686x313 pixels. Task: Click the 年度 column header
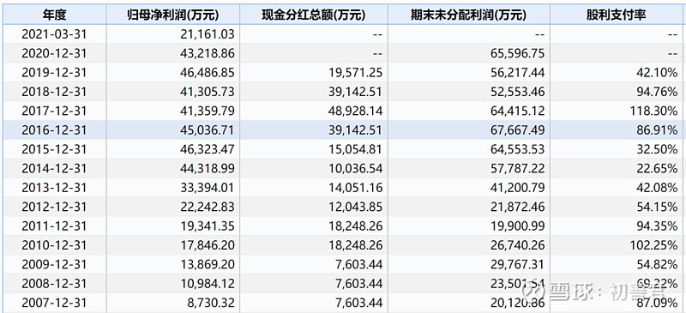[54, 15]
